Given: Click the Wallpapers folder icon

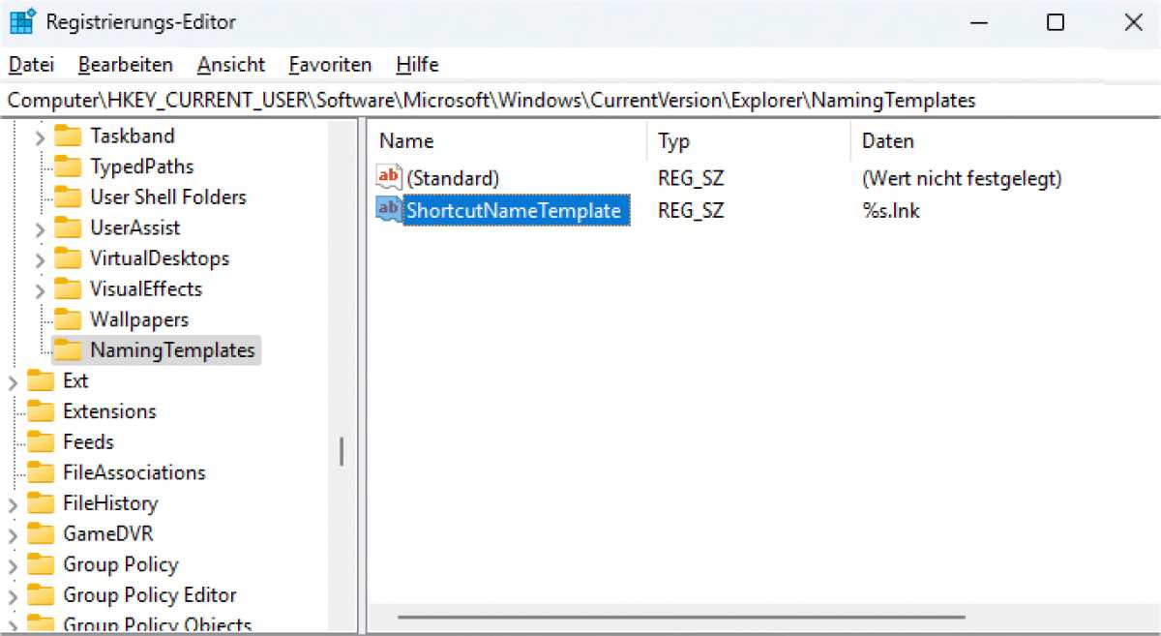Looking at the screenshot, I should 68,319.
